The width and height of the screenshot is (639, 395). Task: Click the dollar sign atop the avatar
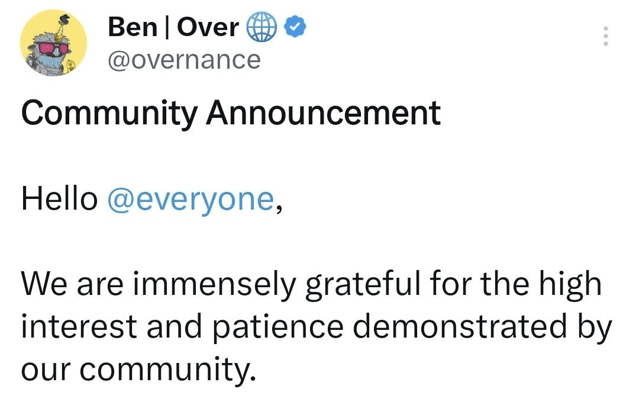tap(66, 18)
